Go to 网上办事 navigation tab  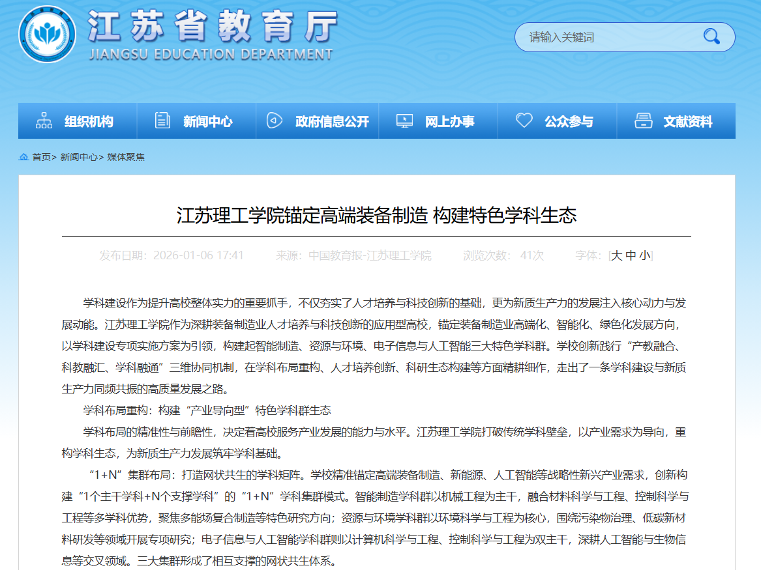[x=449, y=121]
